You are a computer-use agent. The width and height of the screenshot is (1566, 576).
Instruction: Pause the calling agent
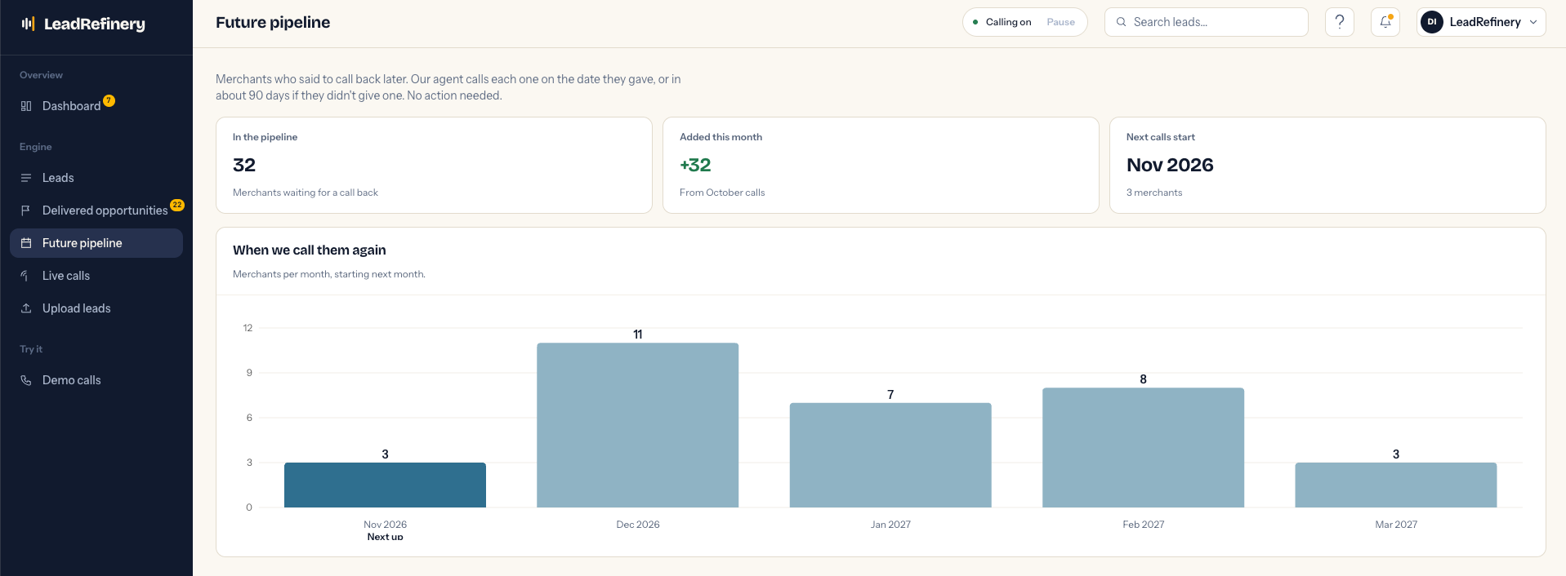coord(1061,22)
